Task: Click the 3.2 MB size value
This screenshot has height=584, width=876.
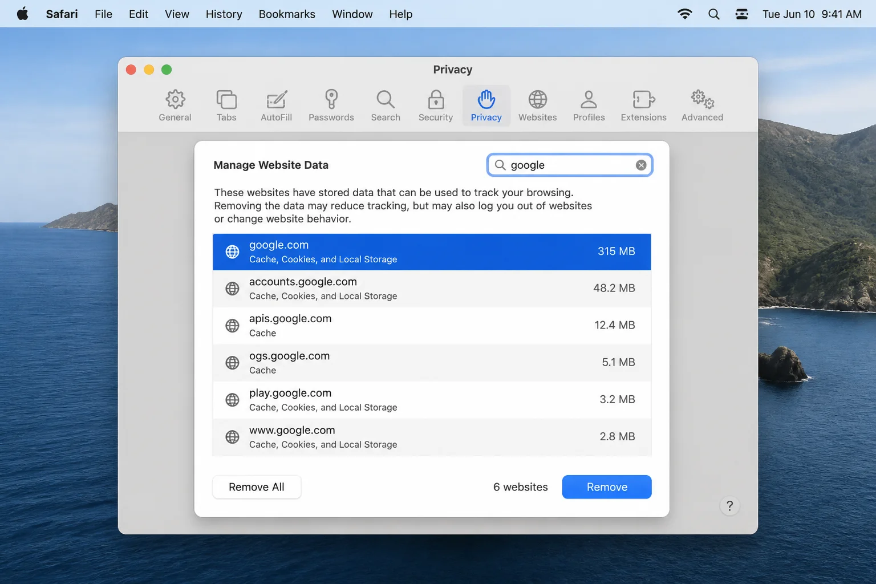Action: [x=617, y=399]
